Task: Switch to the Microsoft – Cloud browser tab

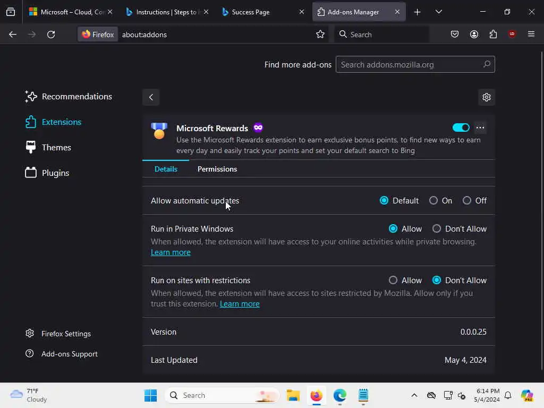Action: pos(71,12)
